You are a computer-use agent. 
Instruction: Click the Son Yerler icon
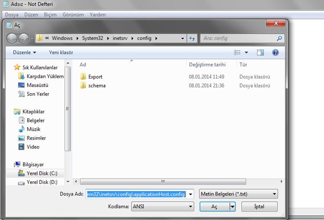21,94
